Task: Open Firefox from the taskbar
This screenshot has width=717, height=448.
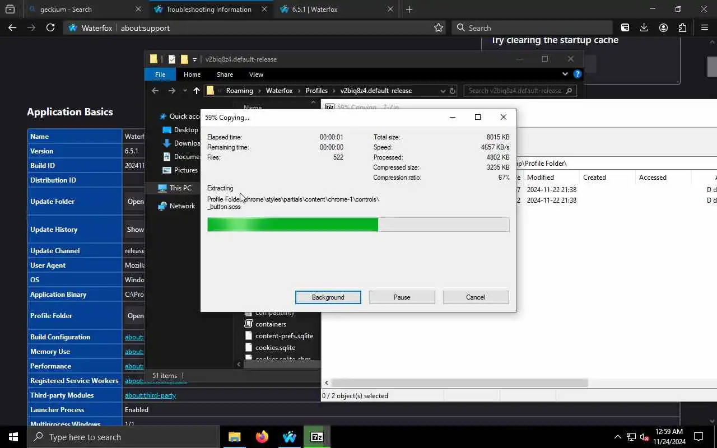Action: point(262,437)
